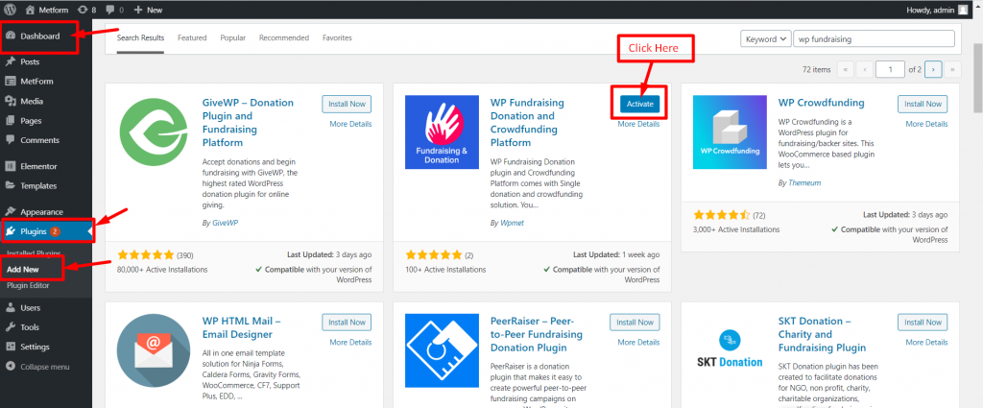Switch to the Search Results tab
Screen dimensions: 983x408
[x=140, y=38]
